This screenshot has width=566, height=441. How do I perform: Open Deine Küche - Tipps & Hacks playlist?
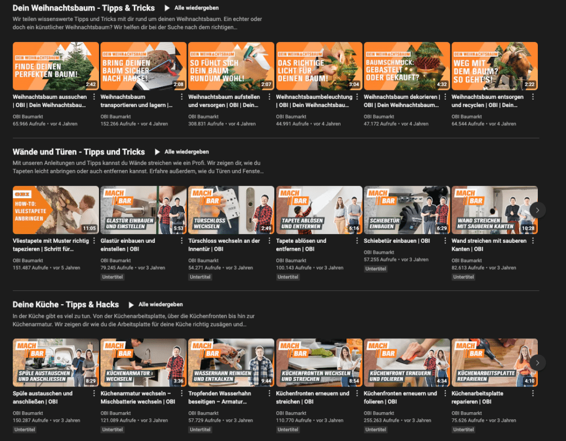point(66,305)
